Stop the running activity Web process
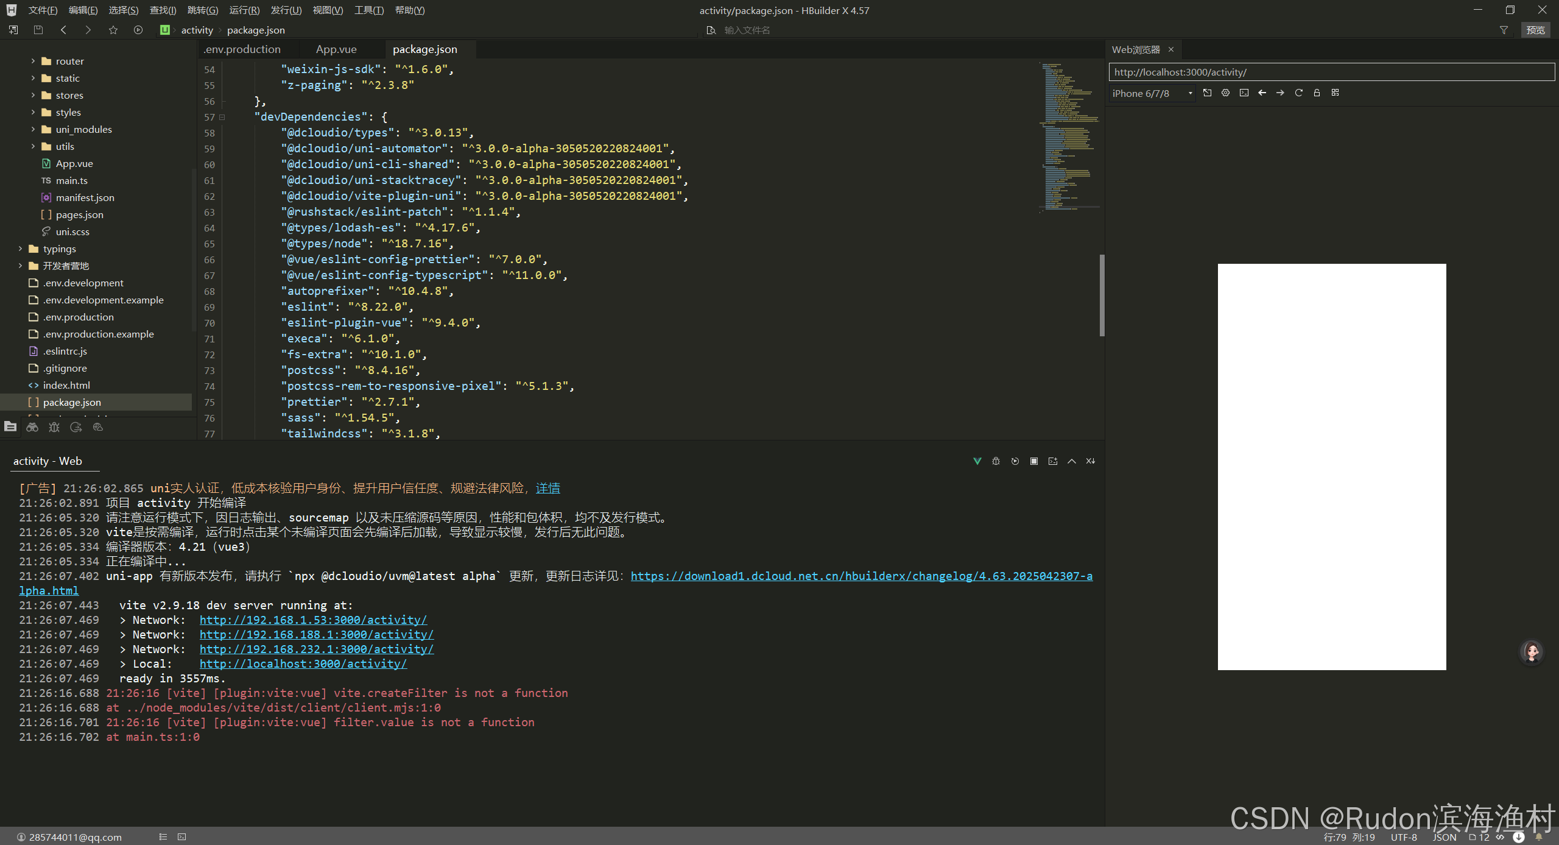Image resolution: width=1559 pixels, height=845 pixels. tap(1033, 461)
